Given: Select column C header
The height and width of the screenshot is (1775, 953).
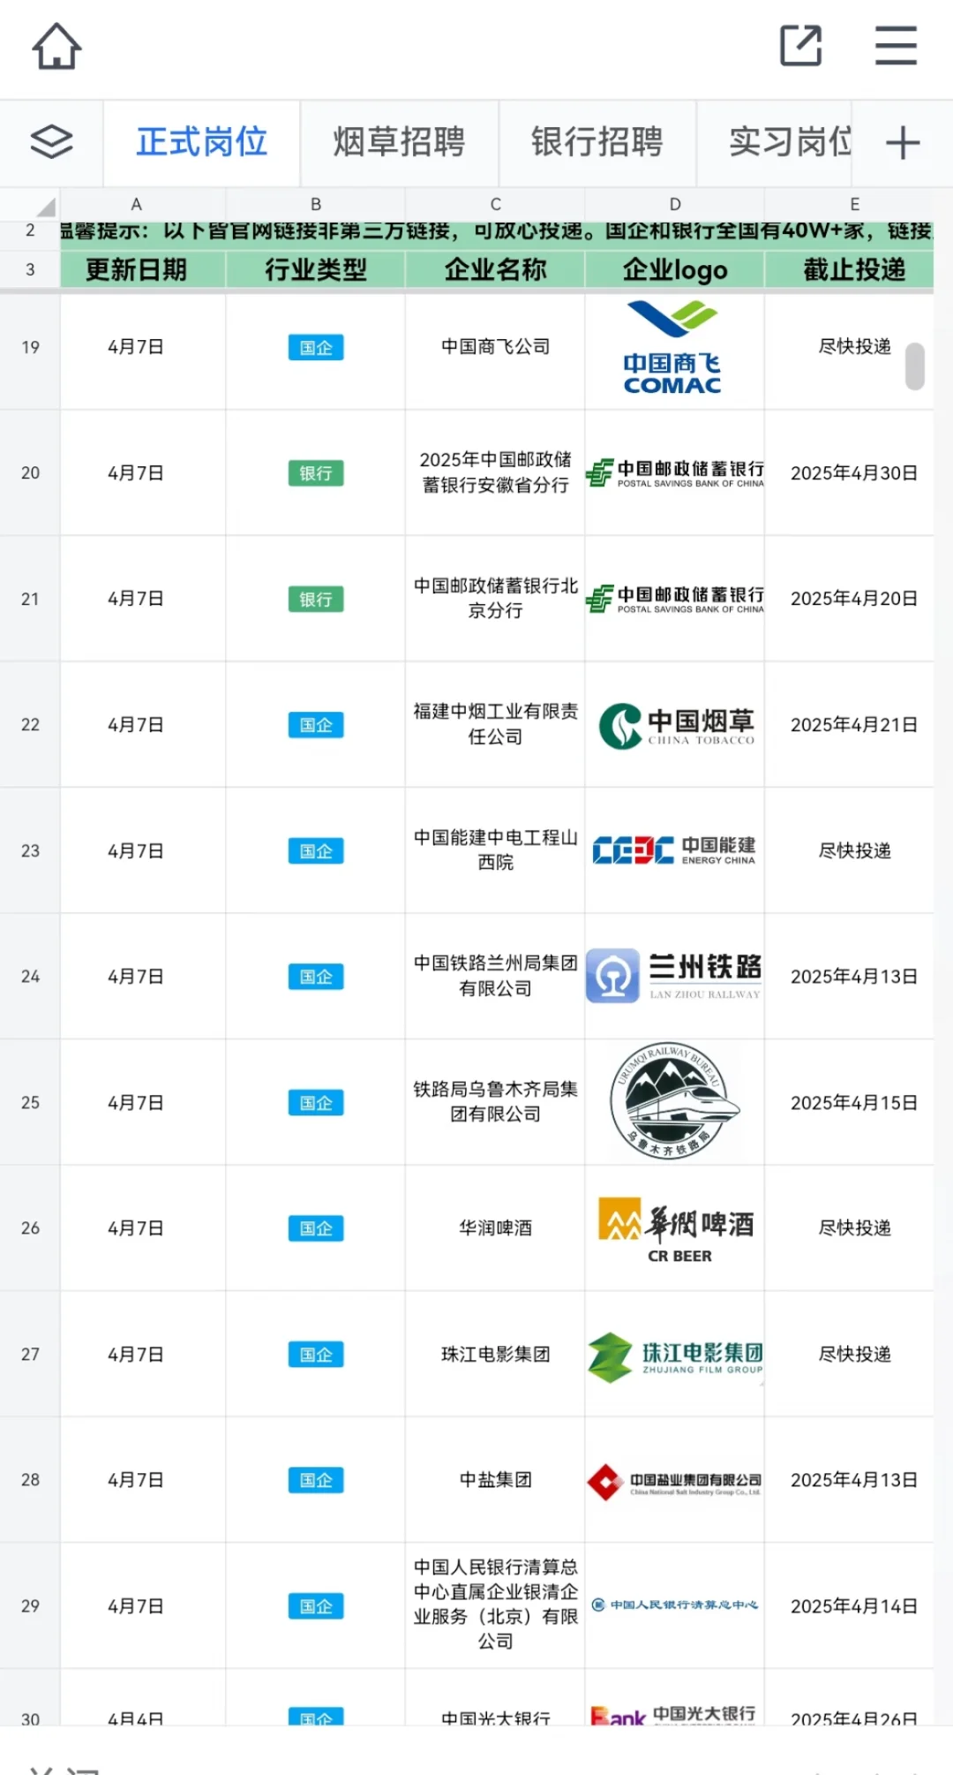Looking at the screenshot, I should point(496,204).
